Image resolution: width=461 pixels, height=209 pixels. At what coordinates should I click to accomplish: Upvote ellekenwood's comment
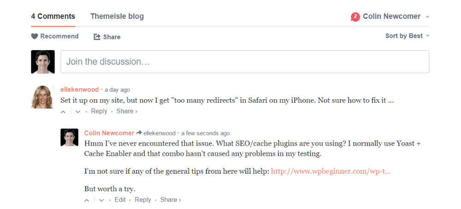63,112
